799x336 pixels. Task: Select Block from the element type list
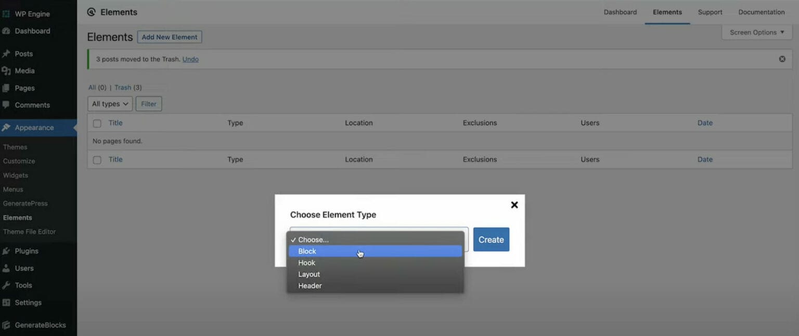click(307, 251)
